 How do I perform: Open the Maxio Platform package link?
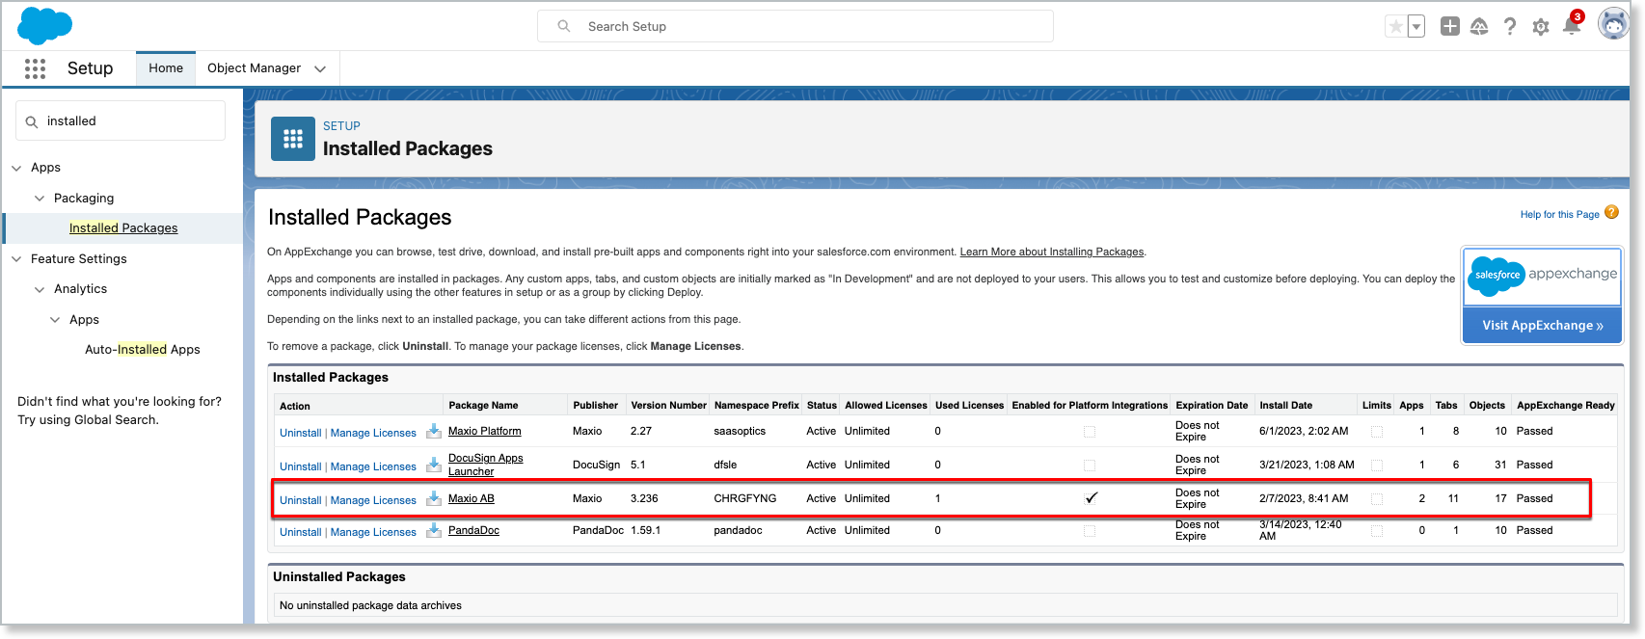[484, 431]
